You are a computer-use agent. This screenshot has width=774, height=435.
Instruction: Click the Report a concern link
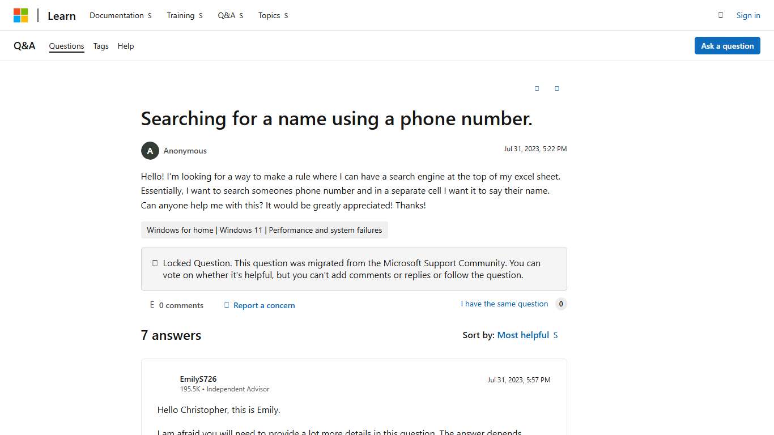264,305
